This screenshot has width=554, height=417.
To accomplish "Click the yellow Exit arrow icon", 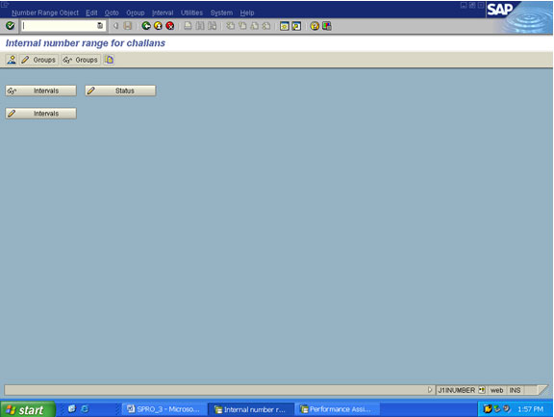I will tap(158, 26).
